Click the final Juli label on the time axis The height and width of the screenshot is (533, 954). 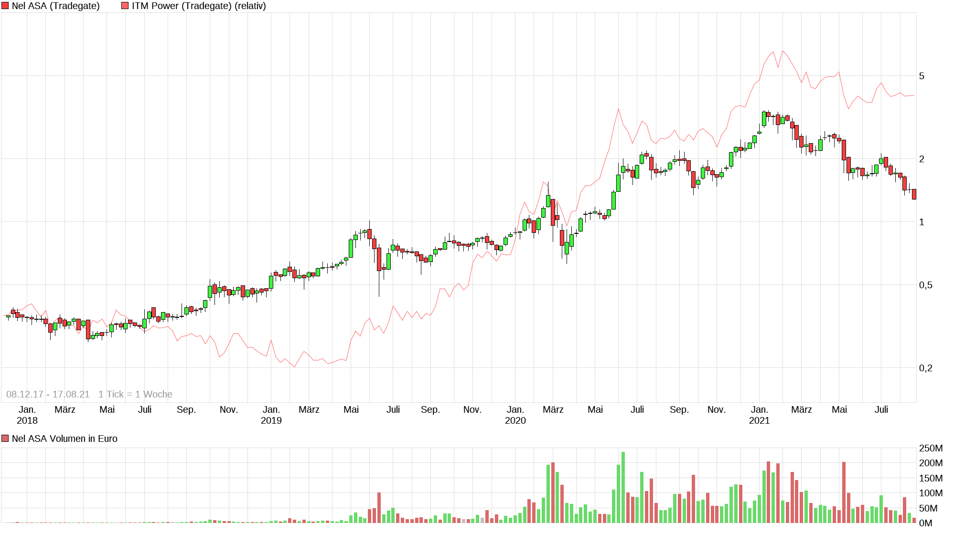point(881,409)
